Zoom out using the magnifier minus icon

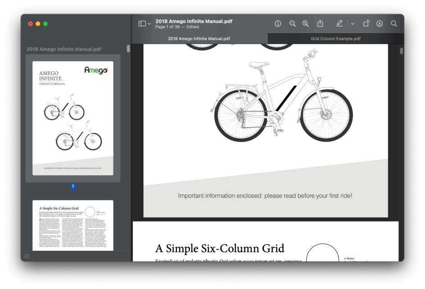coord(292,23)
